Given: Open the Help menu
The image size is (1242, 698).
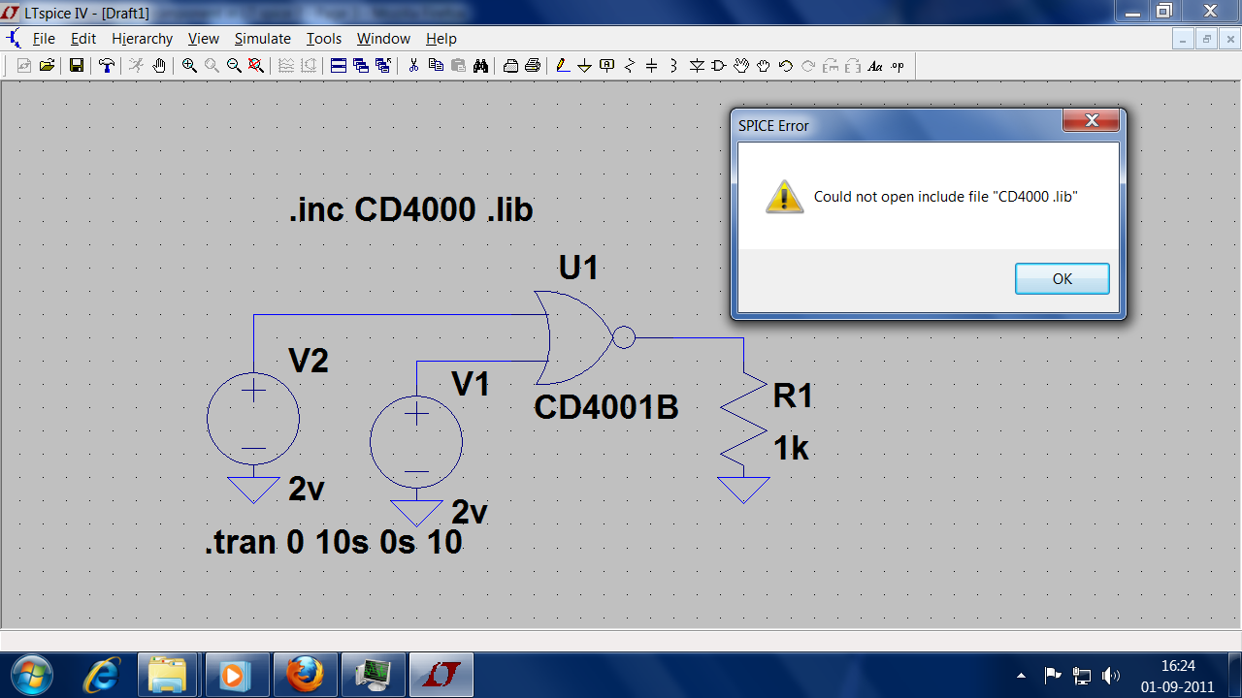Looking at the screenshot, I should pyautogui.click(x=441, y=39).
